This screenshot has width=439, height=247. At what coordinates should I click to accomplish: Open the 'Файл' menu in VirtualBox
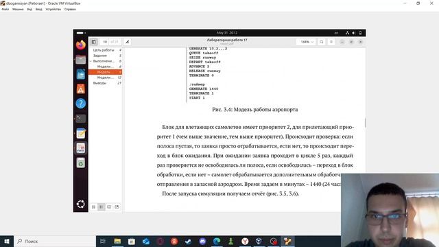pos(5,9)
